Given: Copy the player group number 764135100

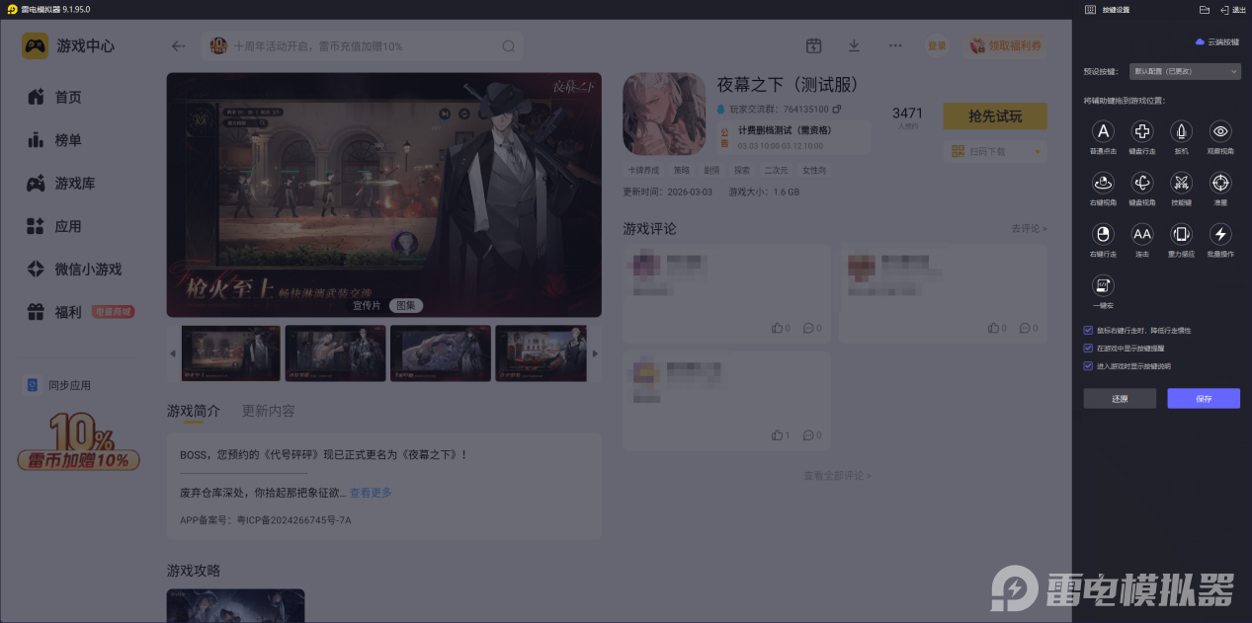Looking at the screenshot, I should pos(837,109).
